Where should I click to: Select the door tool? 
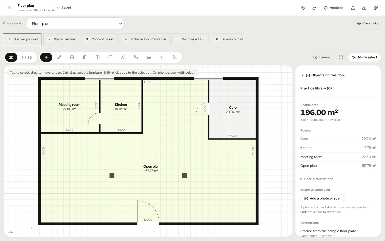pyautogui.click(x=85, y=57)
